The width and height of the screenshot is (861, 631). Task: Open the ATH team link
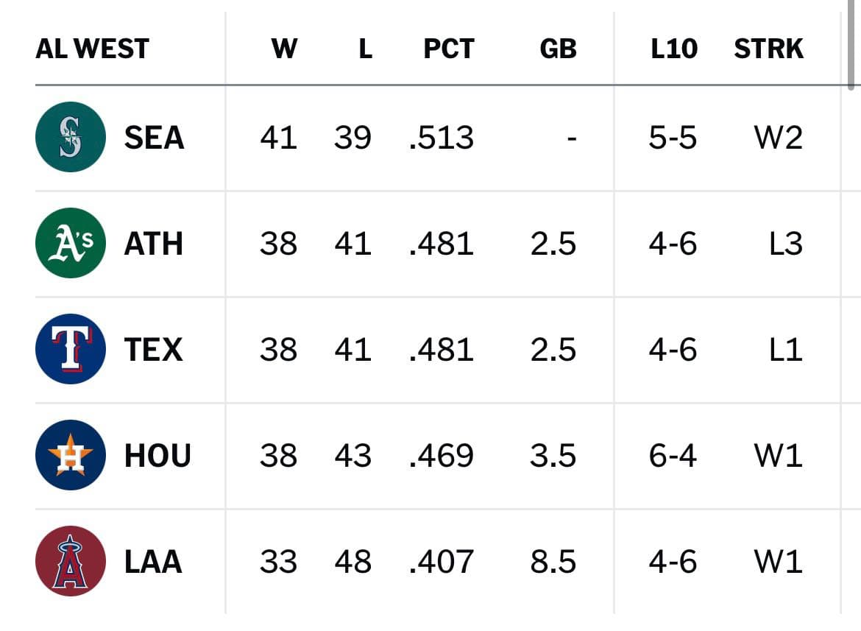[x=154, y=243]
